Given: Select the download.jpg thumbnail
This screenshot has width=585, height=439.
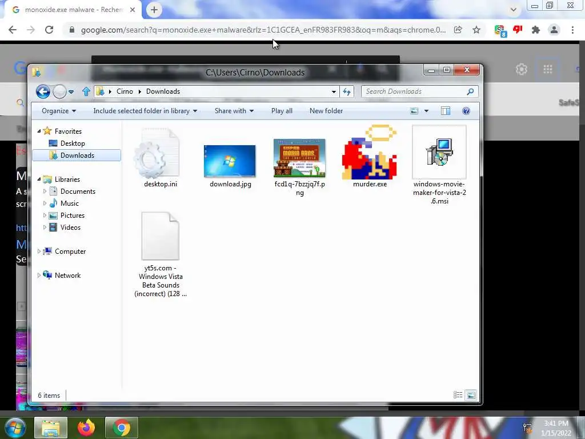Looking at the screenshot, I should coord(230,161).
